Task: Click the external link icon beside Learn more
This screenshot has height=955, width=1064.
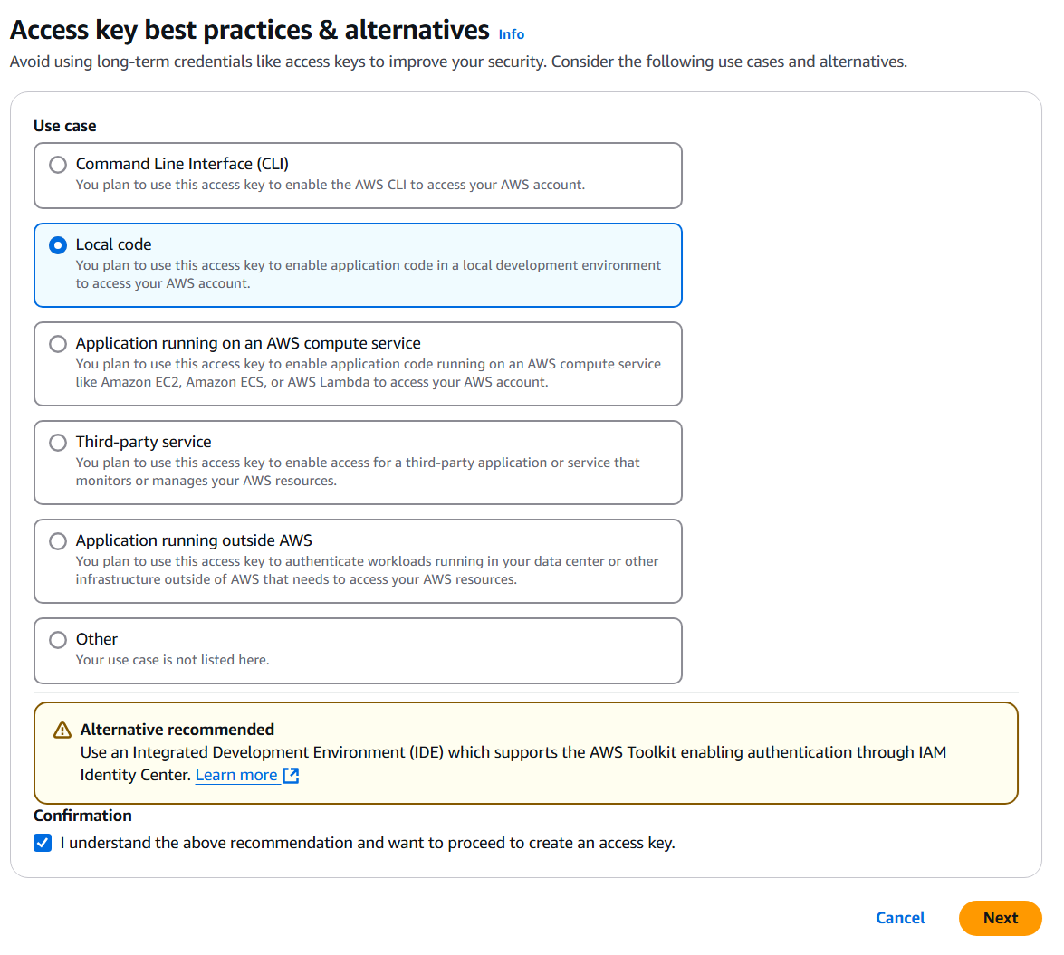Action: click(291, 776)
